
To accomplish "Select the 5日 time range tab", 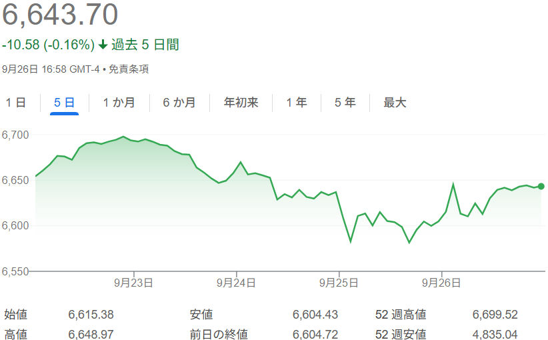I will [x=64, y=103].
